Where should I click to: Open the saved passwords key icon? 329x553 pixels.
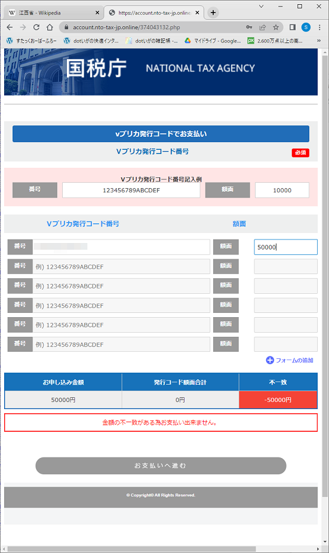pos(249,27)
